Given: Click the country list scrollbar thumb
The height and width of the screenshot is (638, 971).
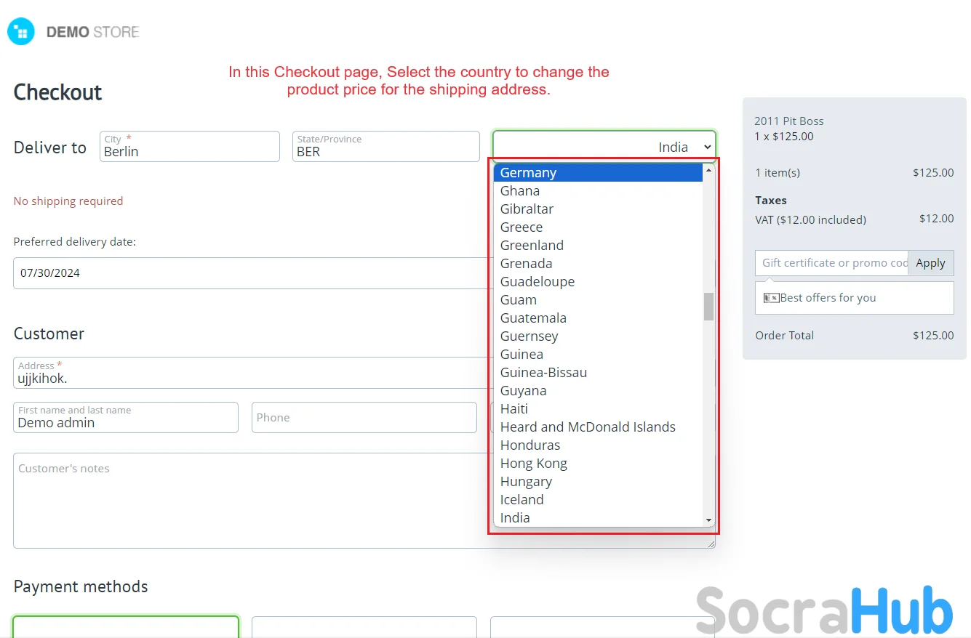Looking at the screenshot, I should point(708,307).
